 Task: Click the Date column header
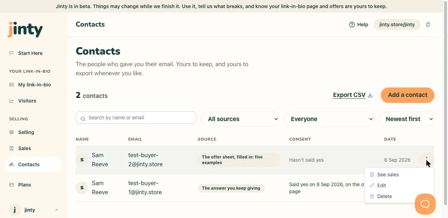[x=390, y=139]
